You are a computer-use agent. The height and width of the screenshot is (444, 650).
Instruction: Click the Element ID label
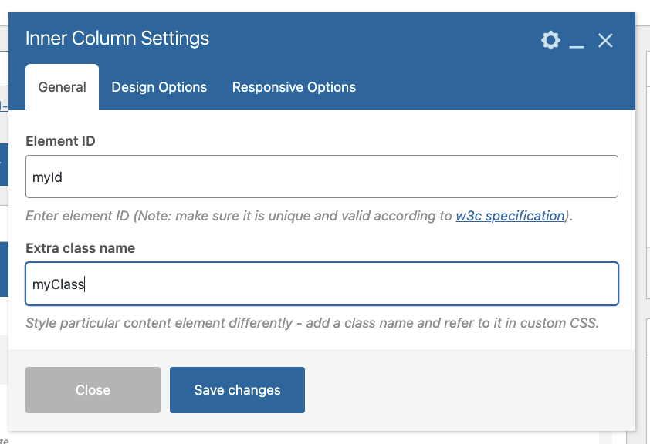click(x=60, y=141)
